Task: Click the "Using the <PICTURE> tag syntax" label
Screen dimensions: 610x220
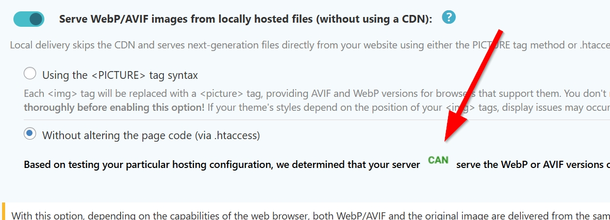Action: (120, 75)
